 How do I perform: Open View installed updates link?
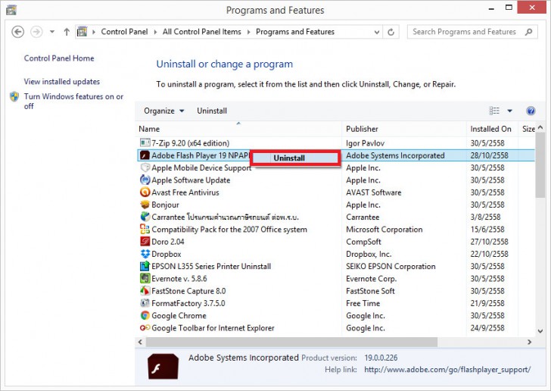coord(62,81)
